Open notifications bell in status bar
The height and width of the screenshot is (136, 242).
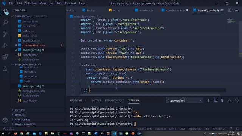[237, 129]
